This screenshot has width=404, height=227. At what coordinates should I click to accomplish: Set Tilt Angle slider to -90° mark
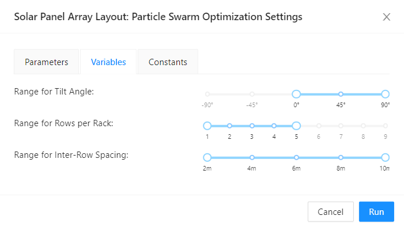coord(207,94)
